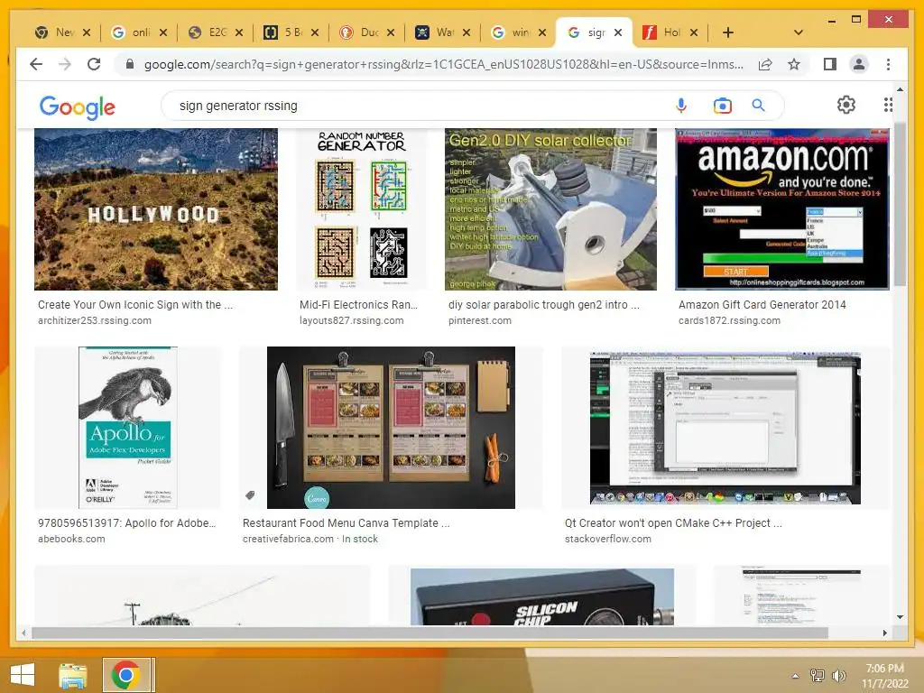This screenshot has height=693, width=924.
Task: Click stackoverflow.com source text
Action: [607, 539]
